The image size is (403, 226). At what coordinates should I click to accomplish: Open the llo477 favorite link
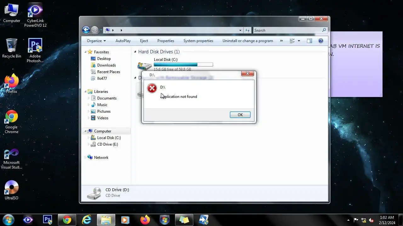tap(102, 78)
